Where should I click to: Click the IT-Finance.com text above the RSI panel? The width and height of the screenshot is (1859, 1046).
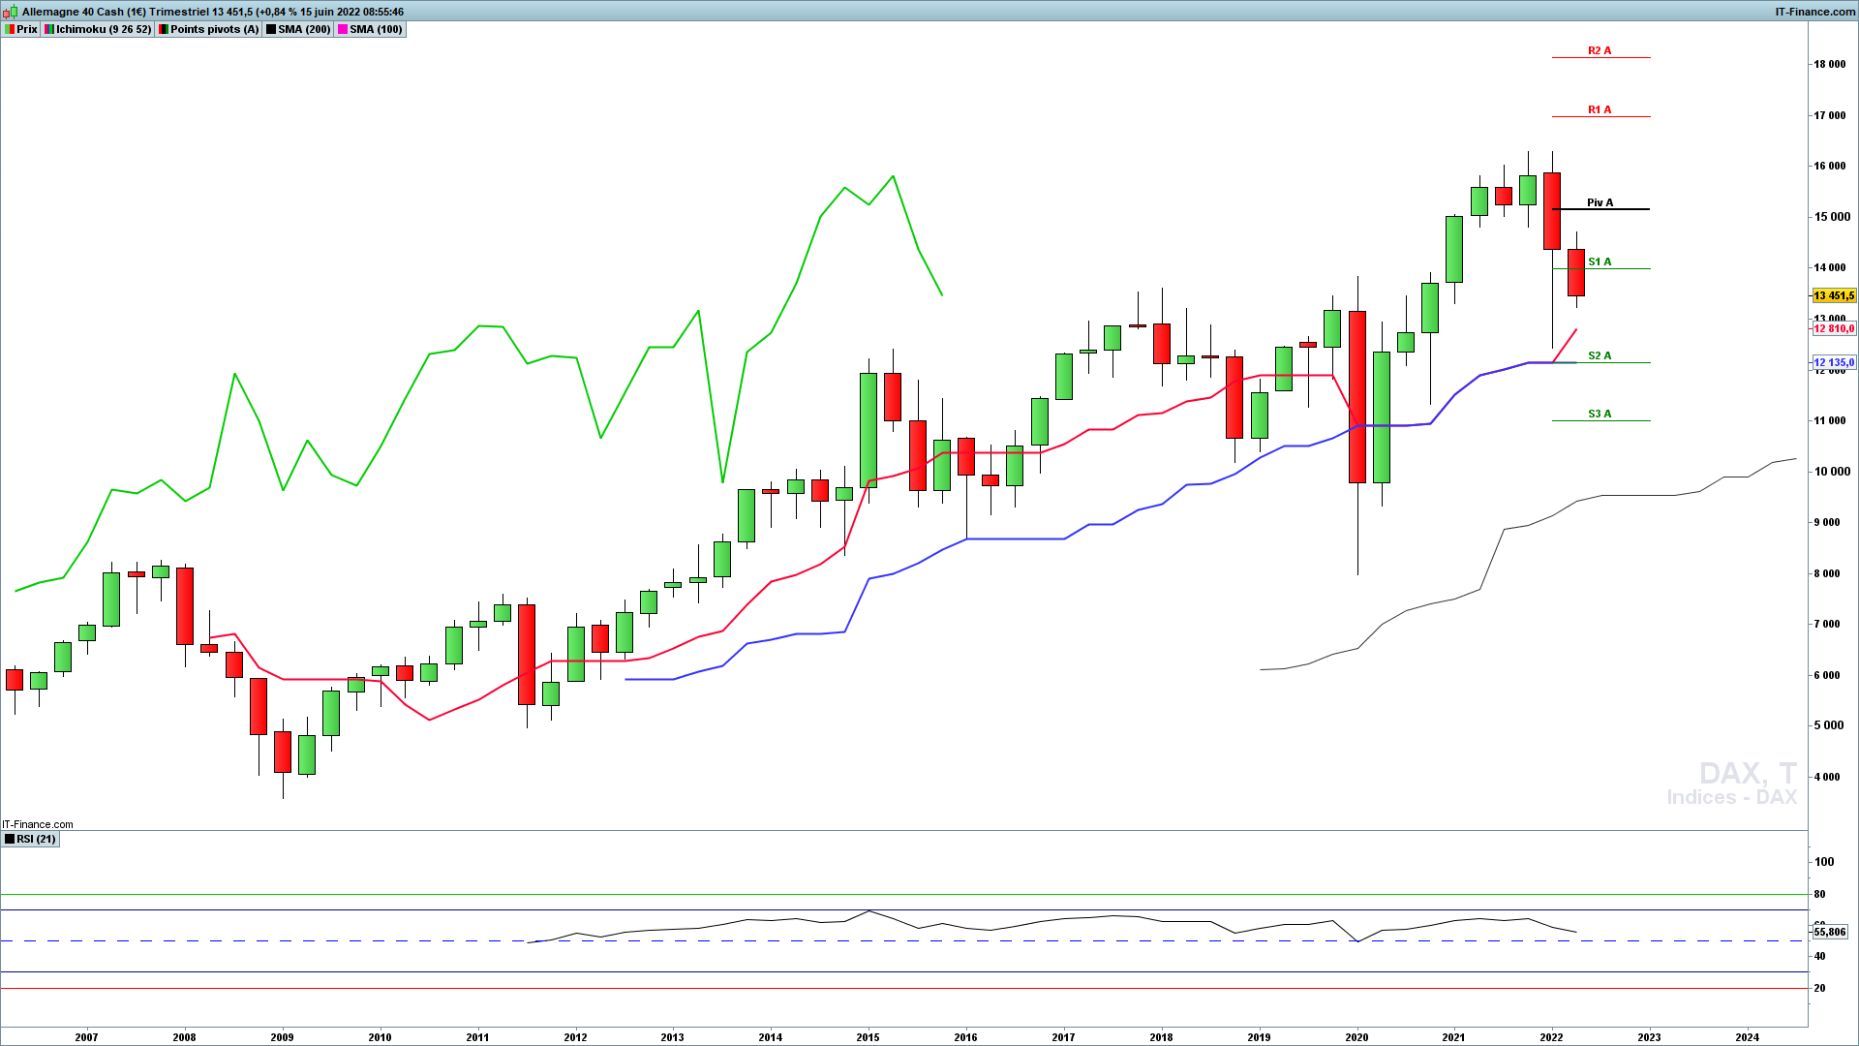point(38,824)
